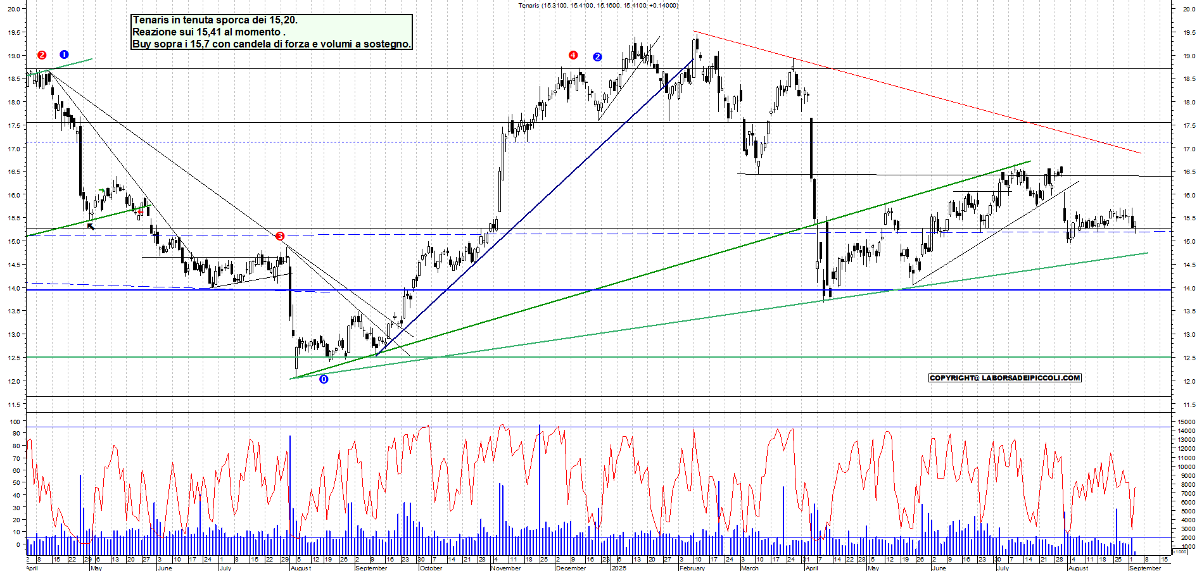This screenshot has width=1197, height=571.
Task: Click the small black arrow below the May low
Action: coord(91,226)
